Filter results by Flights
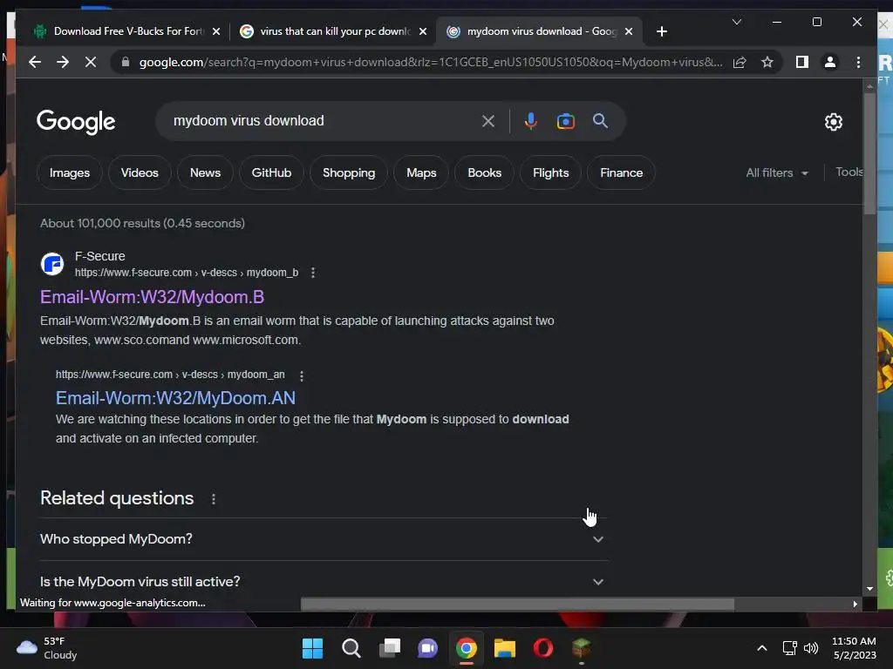 tap(551, 172)
